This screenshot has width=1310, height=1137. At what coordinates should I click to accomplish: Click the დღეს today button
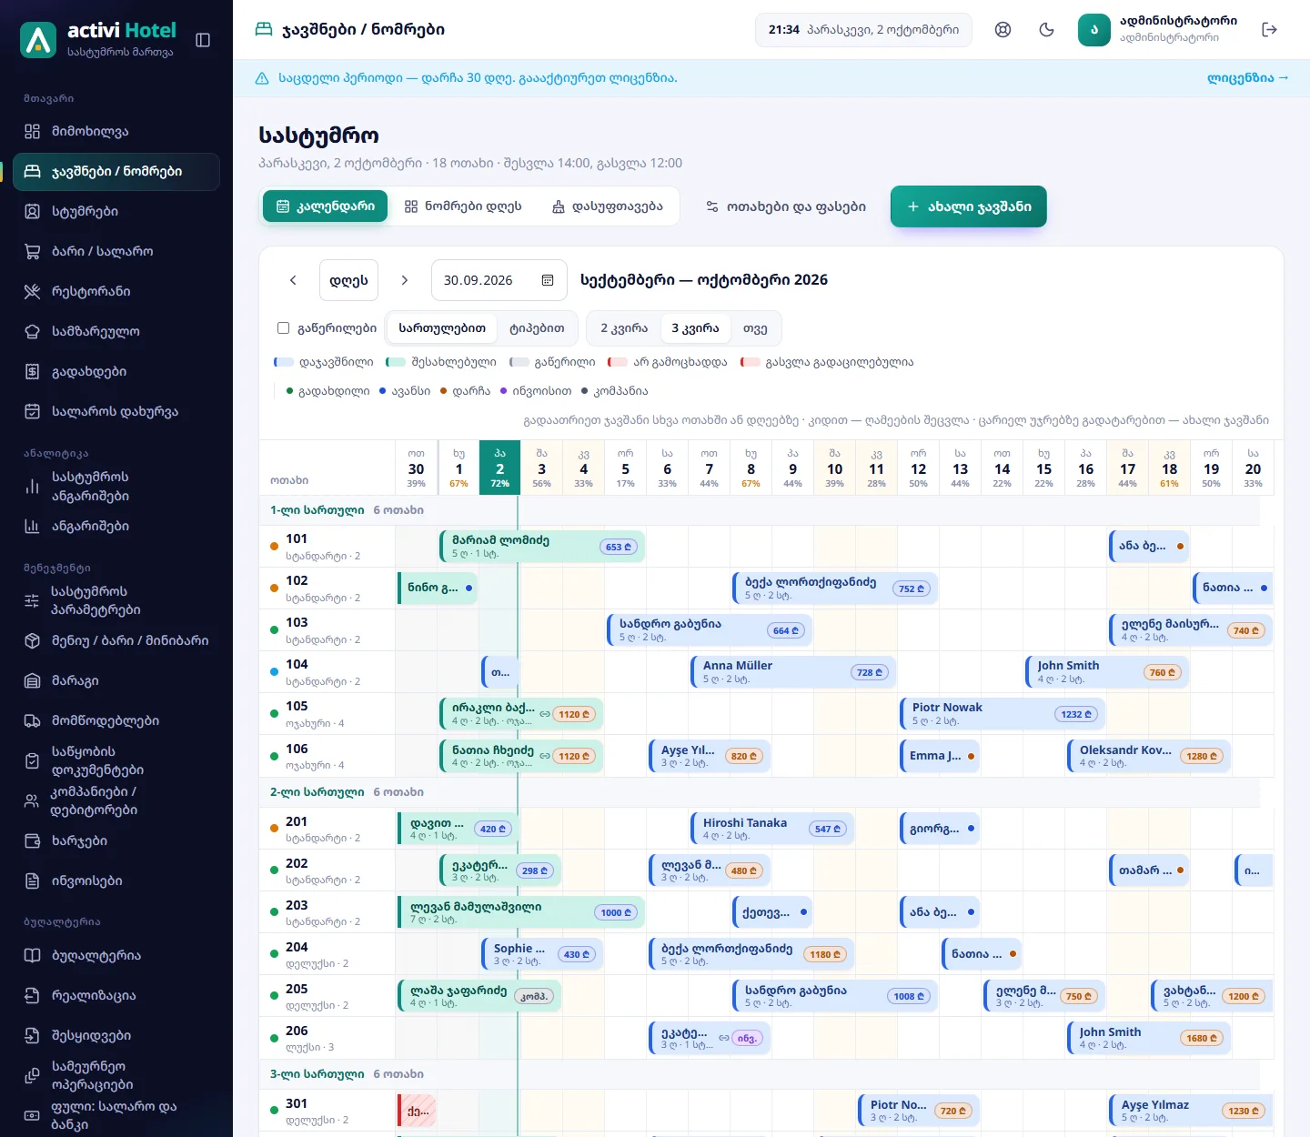pos(348,280)
